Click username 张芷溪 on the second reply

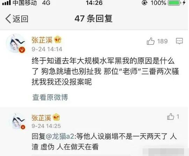tap(41, 118)
